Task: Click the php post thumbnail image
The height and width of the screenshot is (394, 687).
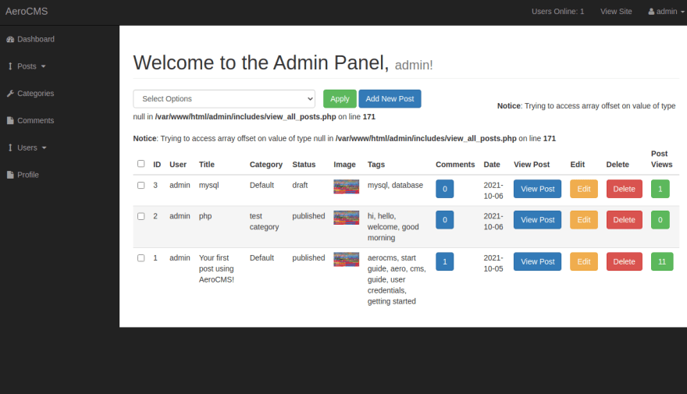Action: (x=346, y=218)
